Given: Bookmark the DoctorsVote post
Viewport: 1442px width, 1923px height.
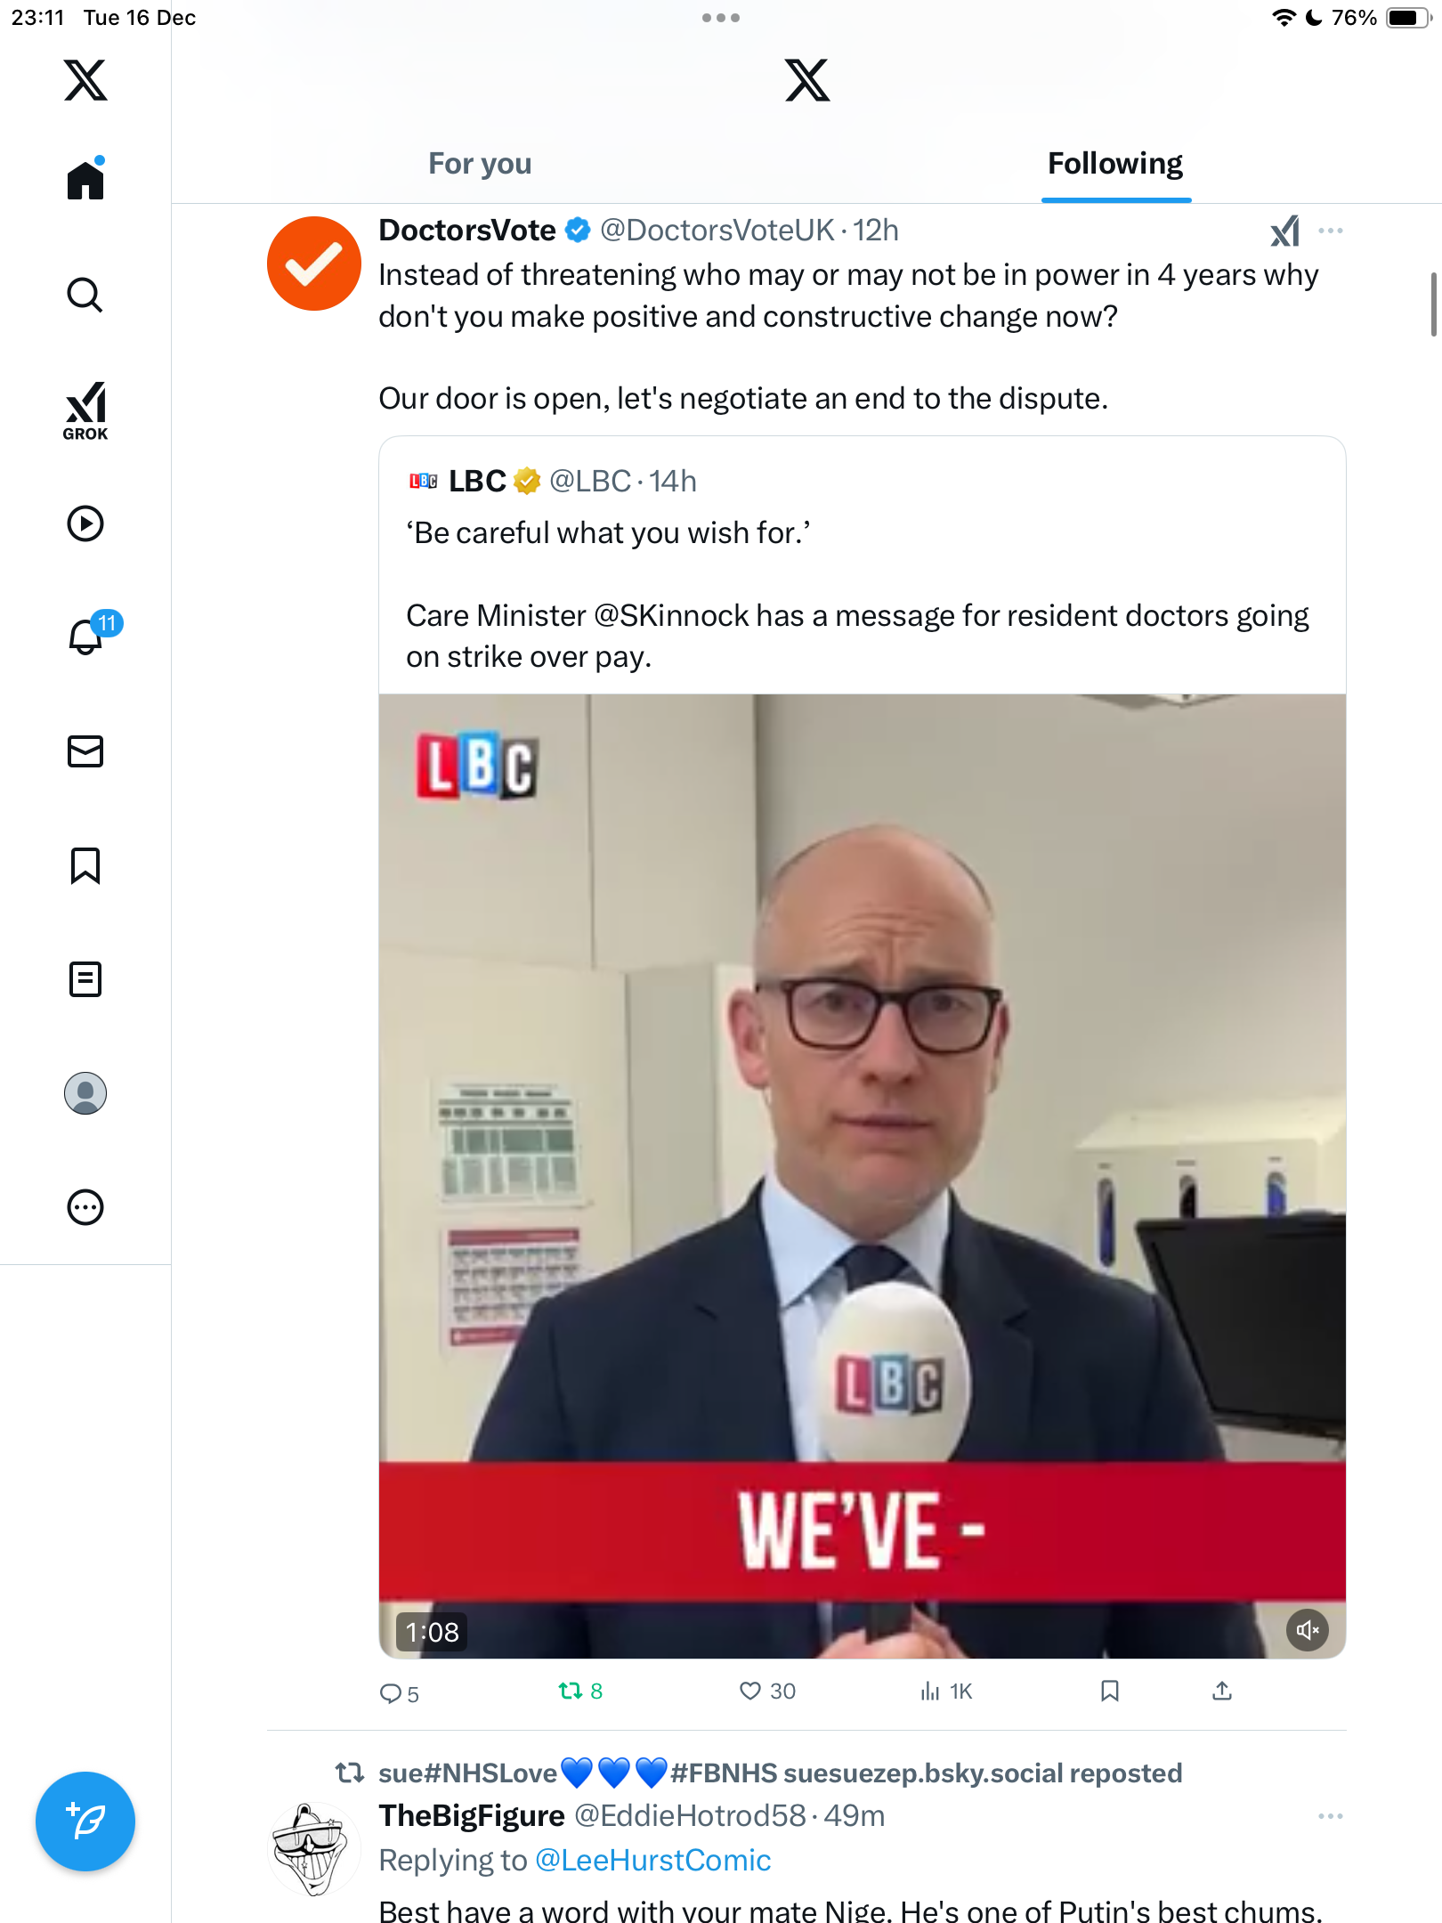Looking at the screenshot, I should tap(1109, 1691).
